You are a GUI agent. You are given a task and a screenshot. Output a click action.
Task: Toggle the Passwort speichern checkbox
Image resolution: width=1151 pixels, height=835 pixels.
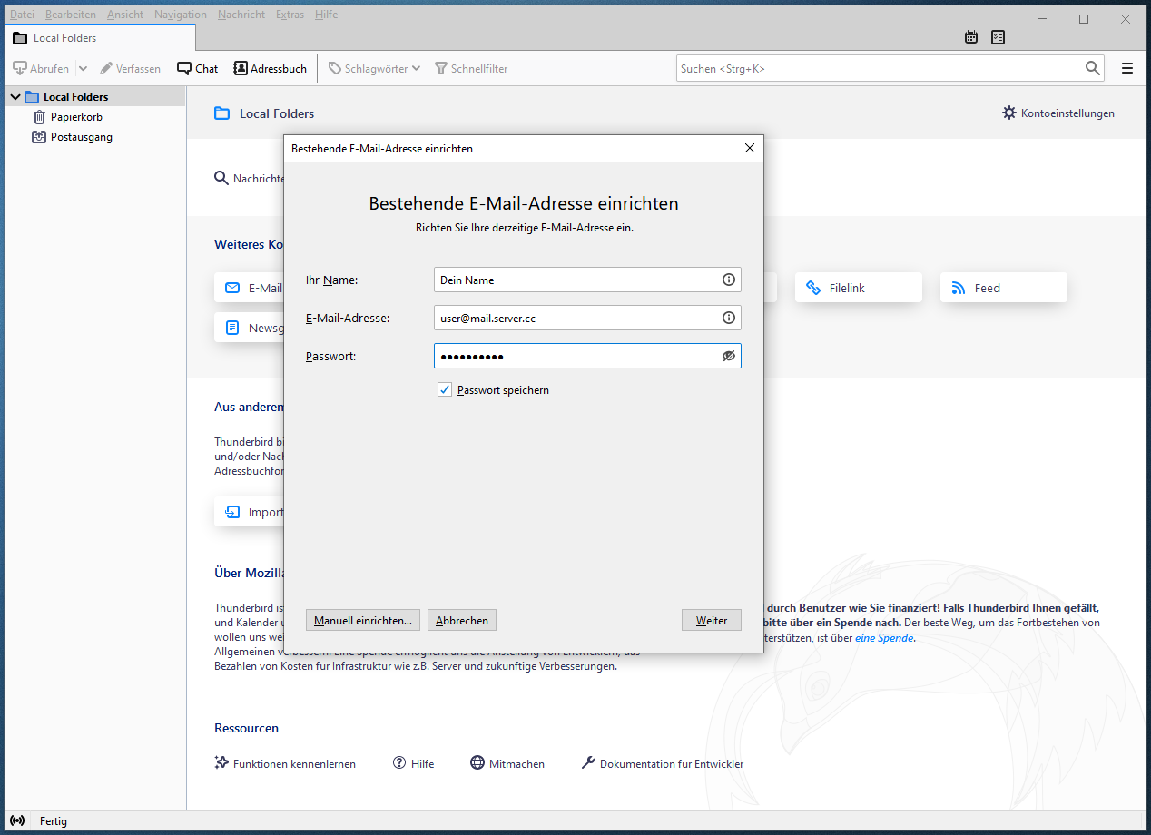coord(445,390)
